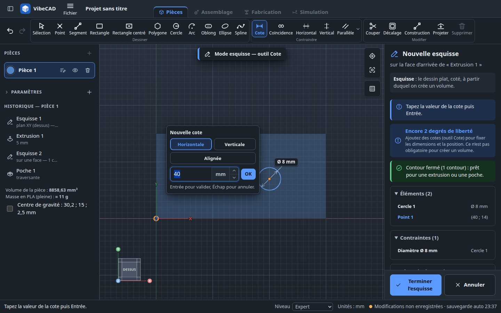
Task: Click the DESSUS view cube face
Action: click(129, 270)
